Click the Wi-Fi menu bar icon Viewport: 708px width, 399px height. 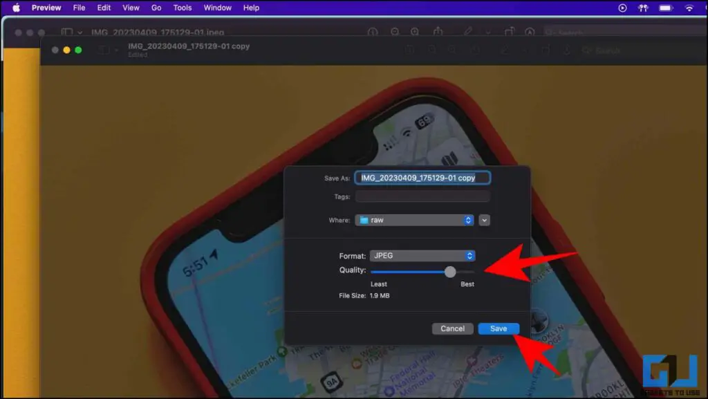[x=689, y=8]
